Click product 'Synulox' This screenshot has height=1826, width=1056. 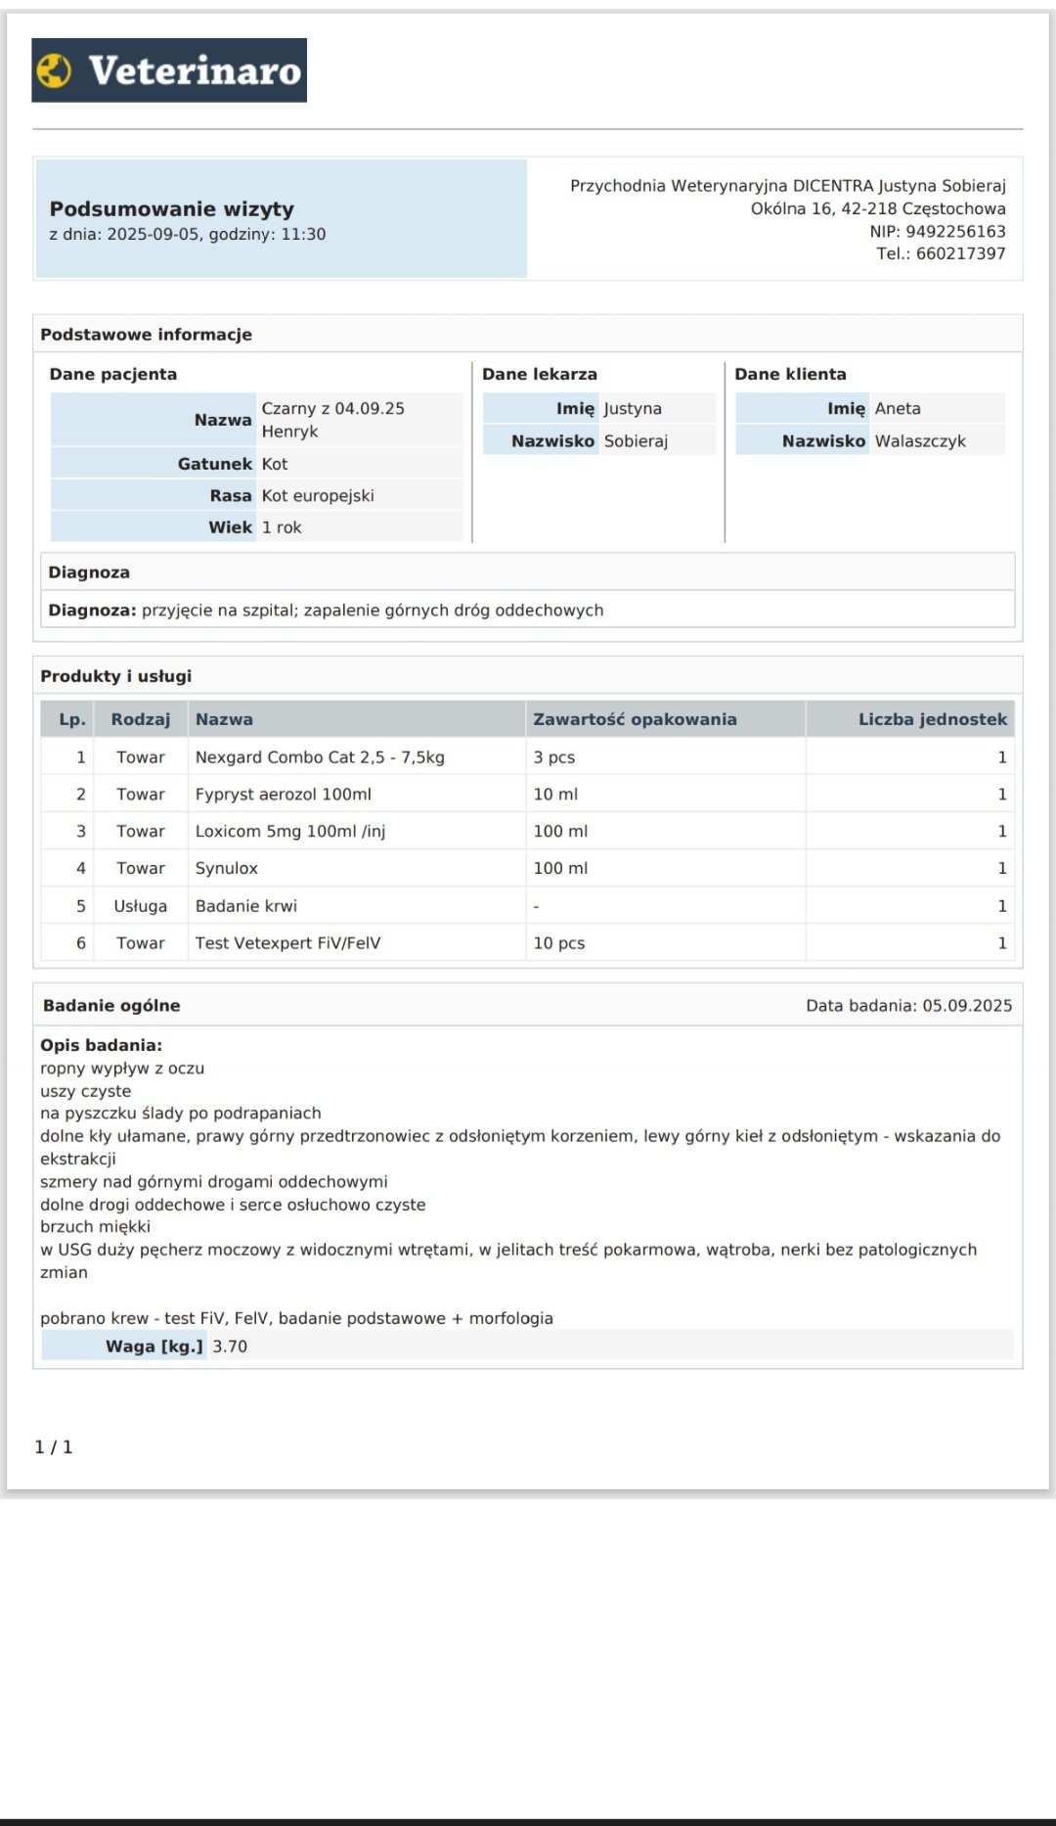pyautogui.click(x=227, y=869)
